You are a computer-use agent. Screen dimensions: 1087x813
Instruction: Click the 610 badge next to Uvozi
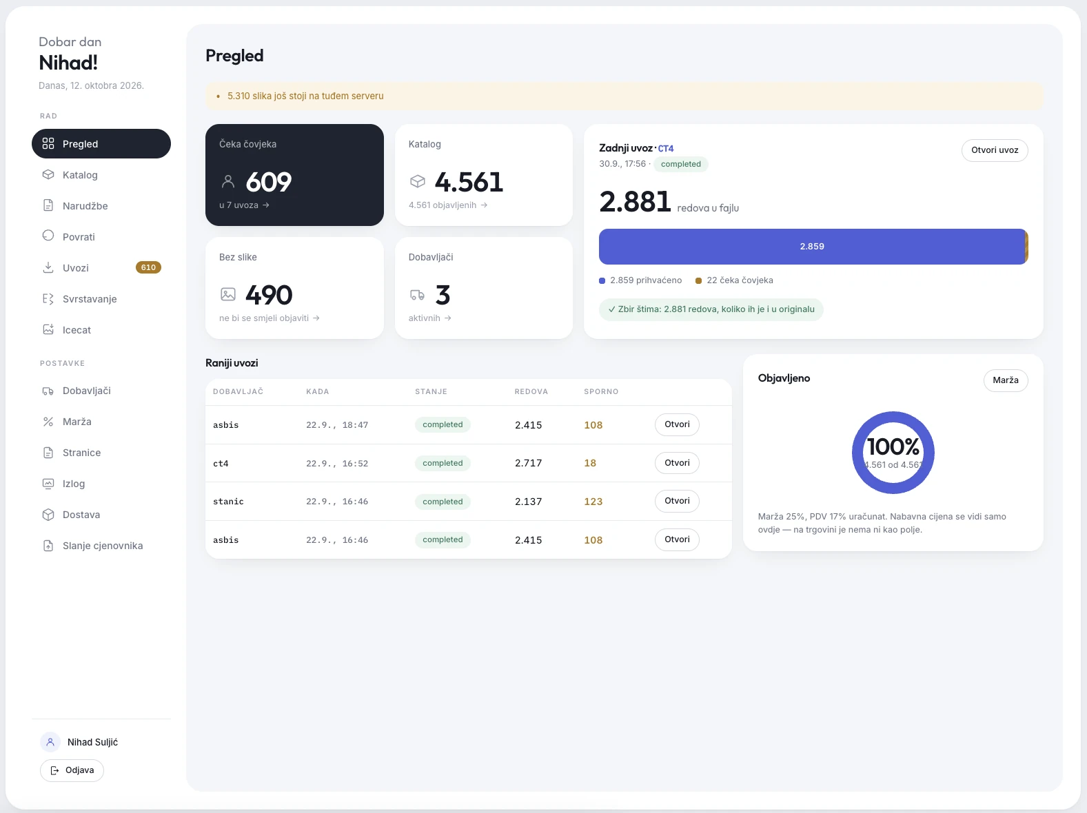coord(148,267)
